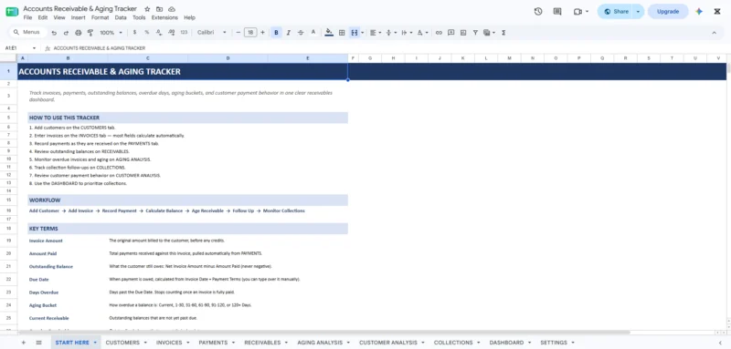Insert a comment from toolbar
This screenshot has width=731, height=349.
tap(450, 33)
